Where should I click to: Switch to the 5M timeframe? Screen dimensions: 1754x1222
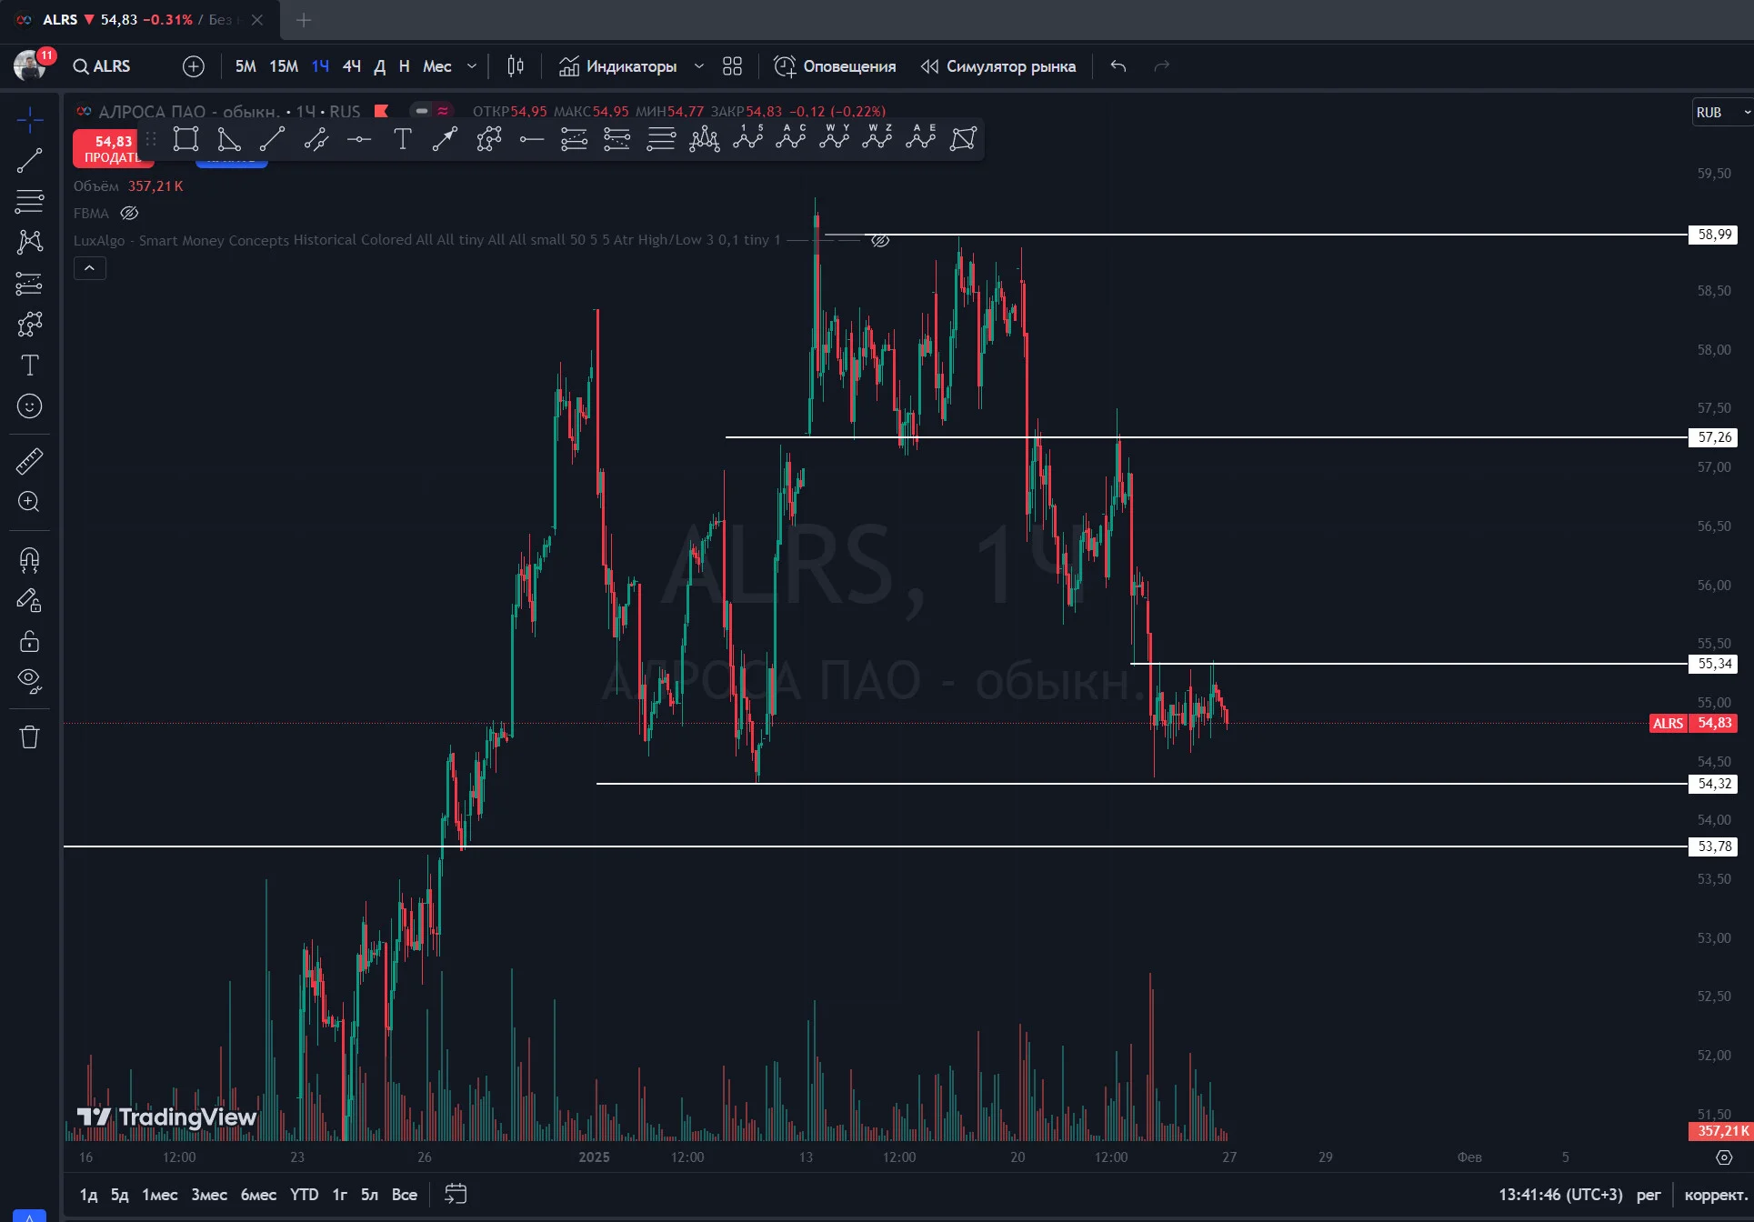[x=246, y=66]
